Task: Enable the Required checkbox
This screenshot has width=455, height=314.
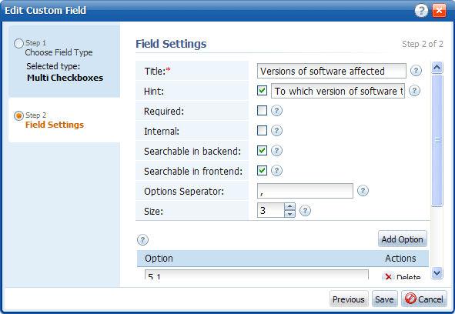Action: click(x=262, y=111)
